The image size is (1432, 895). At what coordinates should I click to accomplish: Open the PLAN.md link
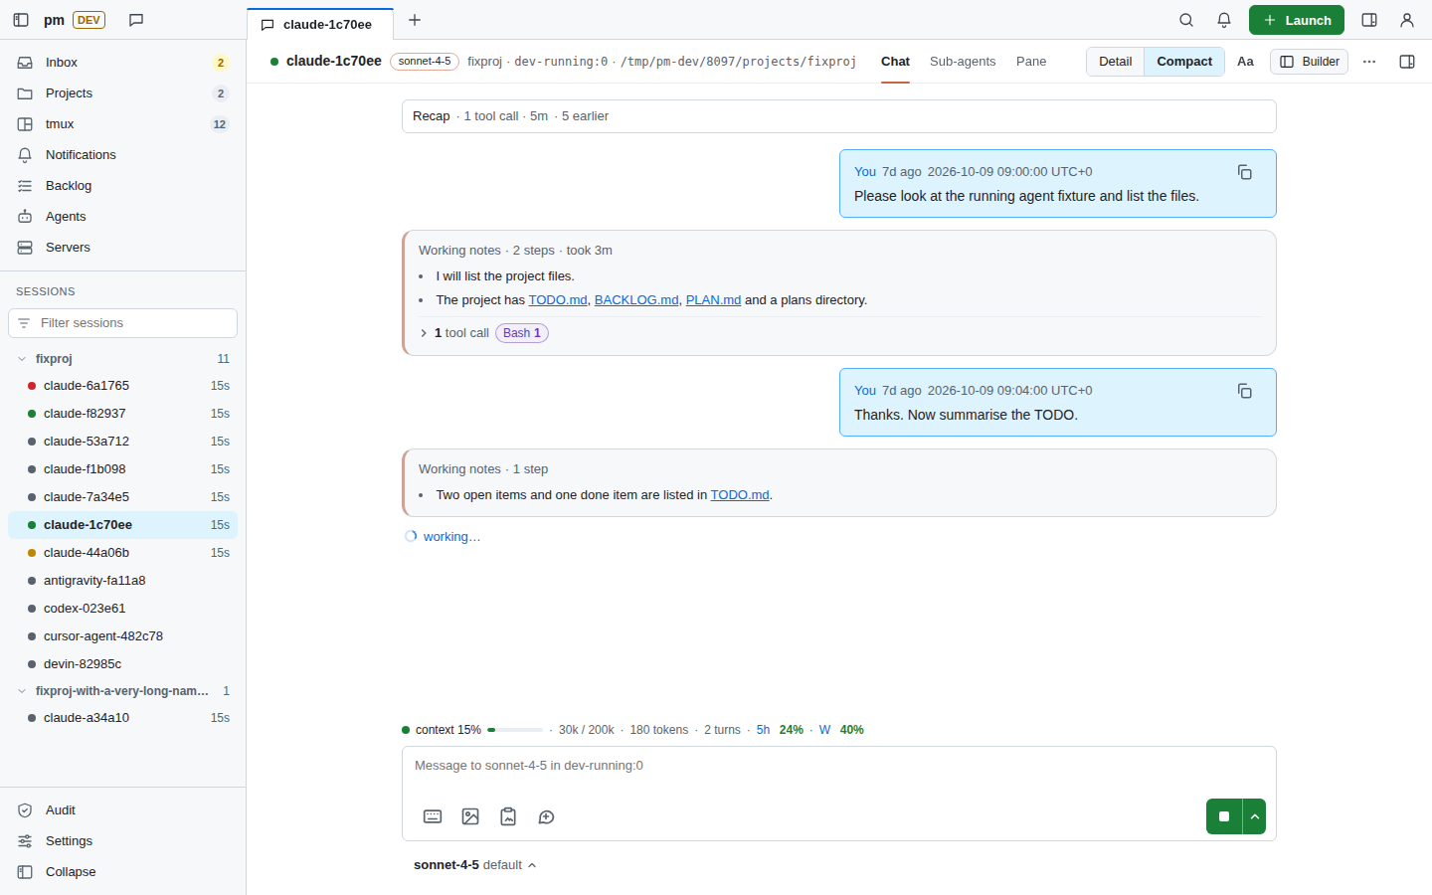pos(713,300)
